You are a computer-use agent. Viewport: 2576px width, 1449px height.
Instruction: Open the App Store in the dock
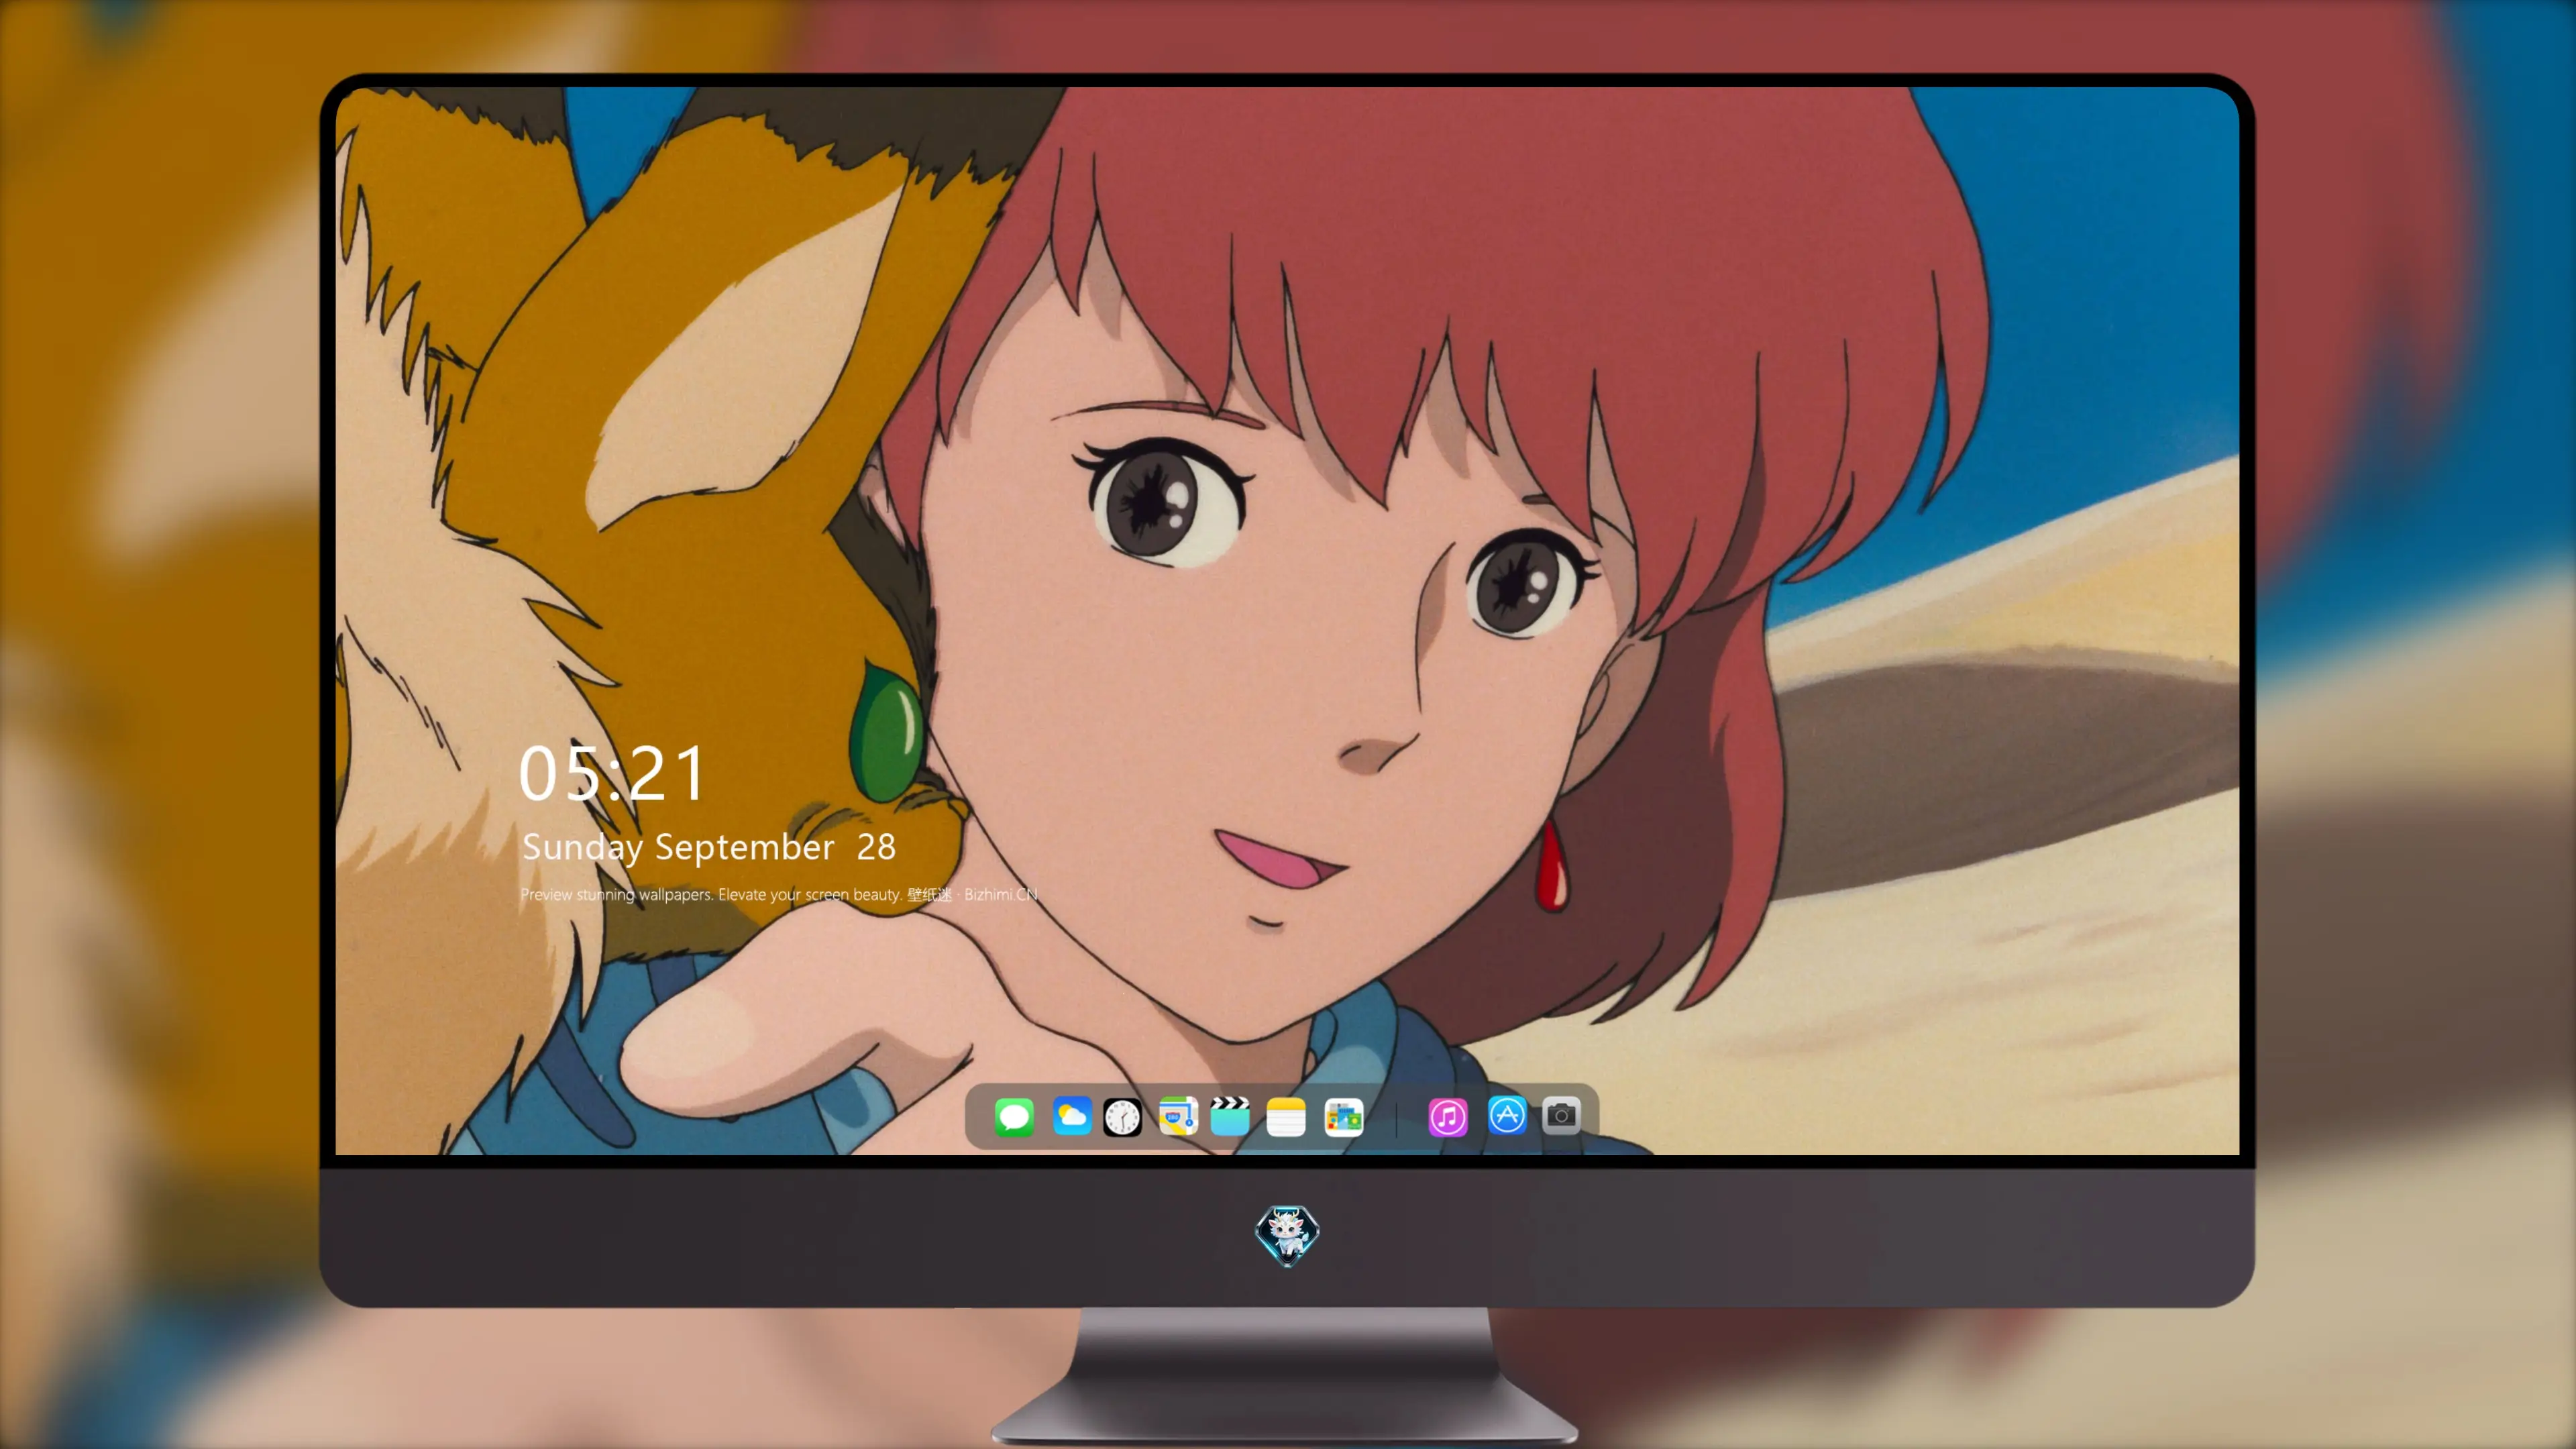tap(1507, 1116)
